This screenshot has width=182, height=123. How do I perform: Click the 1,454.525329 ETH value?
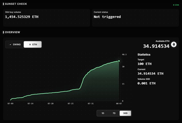[x=22, y=17]
